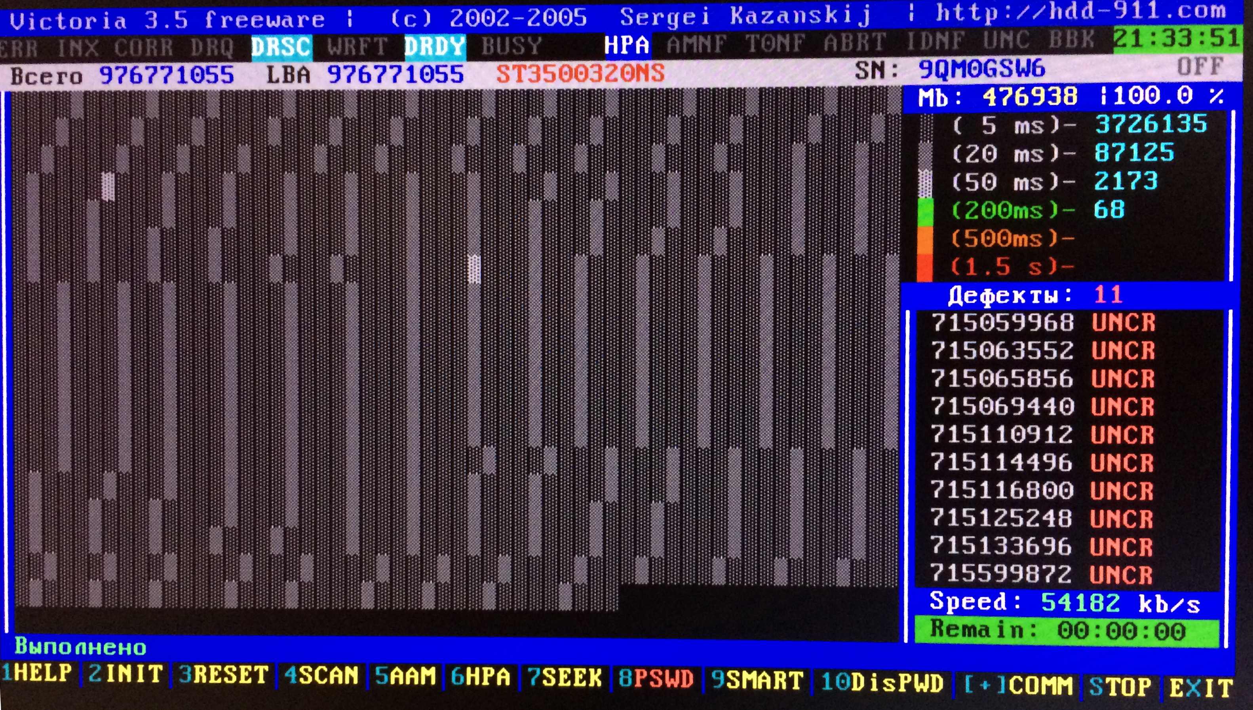Open 5AAM acoustic management option
Viewport: 1253px width, 710px height.
click(x=405, y=677)
